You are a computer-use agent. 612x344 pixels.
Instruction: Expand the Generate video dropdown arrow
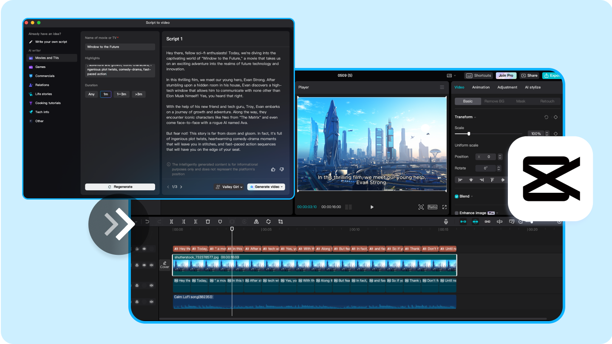tap(281, 187)
